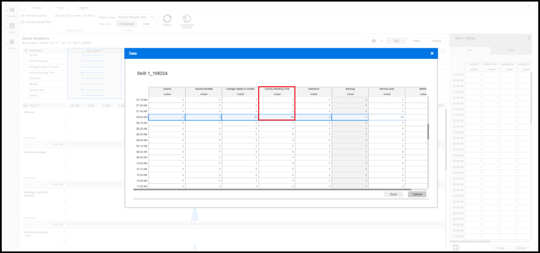Collapse the Summary section triangle
The width and height of the screenshot is (540, 253).
pos(26,50)
